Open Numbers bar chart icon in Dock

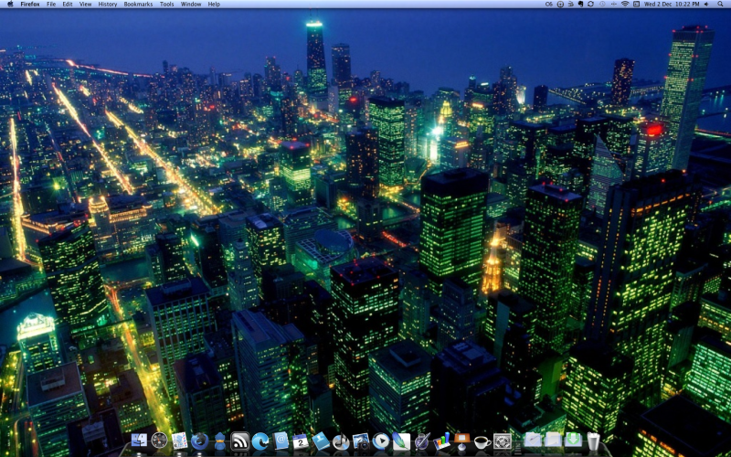click(441, 441)
